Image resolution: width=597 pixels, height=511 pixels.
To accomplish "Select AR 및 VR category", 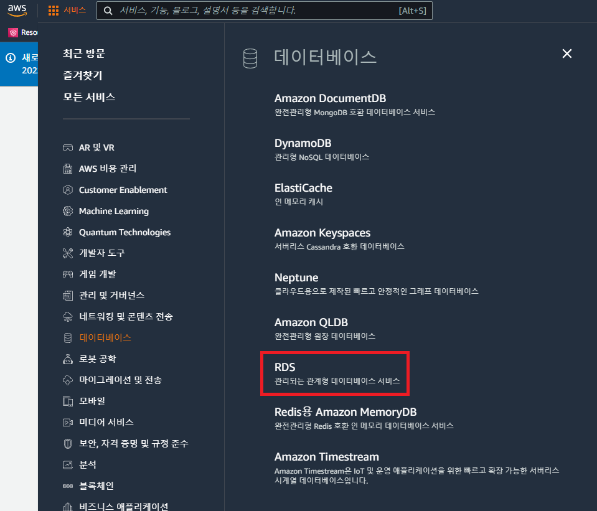I will pyautogui.click(x=96, y=148).
